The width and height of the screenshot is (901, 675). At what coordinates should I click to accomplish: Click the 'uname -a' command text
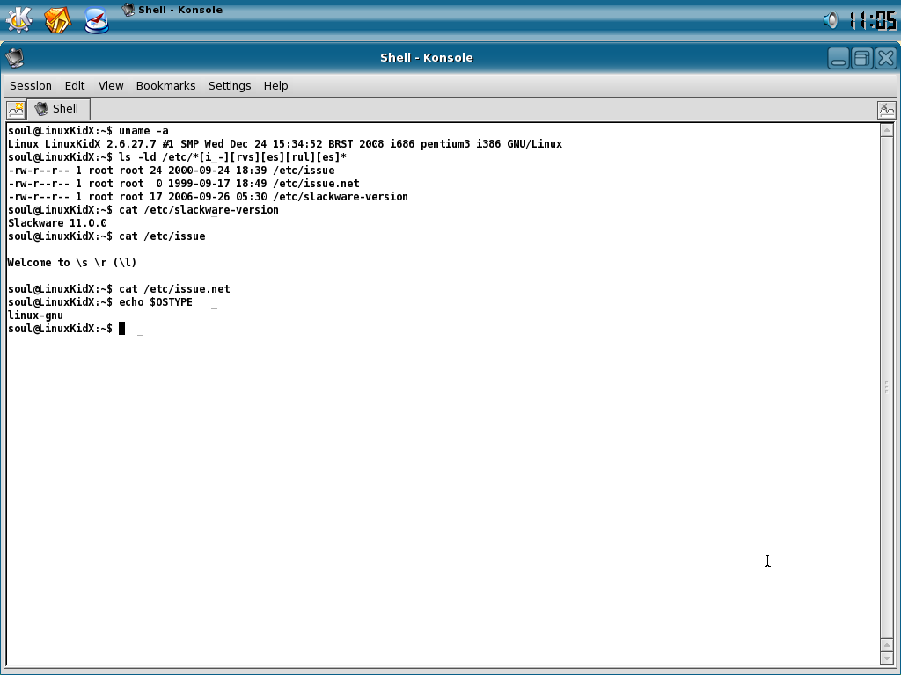[143, 131]
